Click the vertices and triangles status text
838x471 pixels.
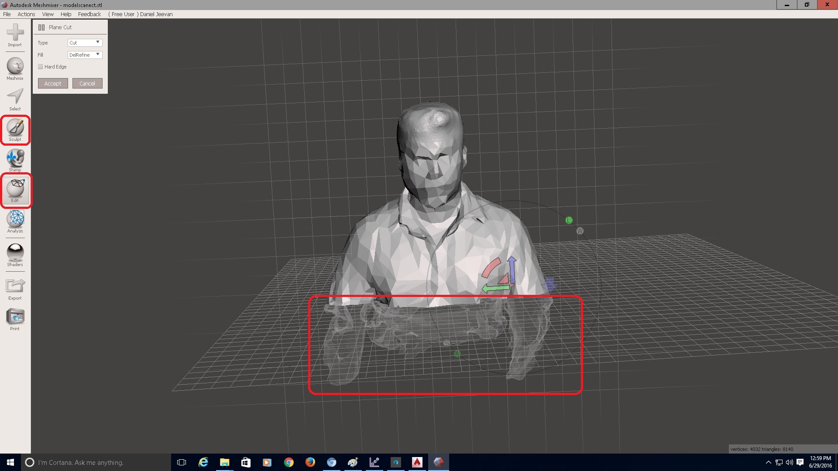click(762, 449)
